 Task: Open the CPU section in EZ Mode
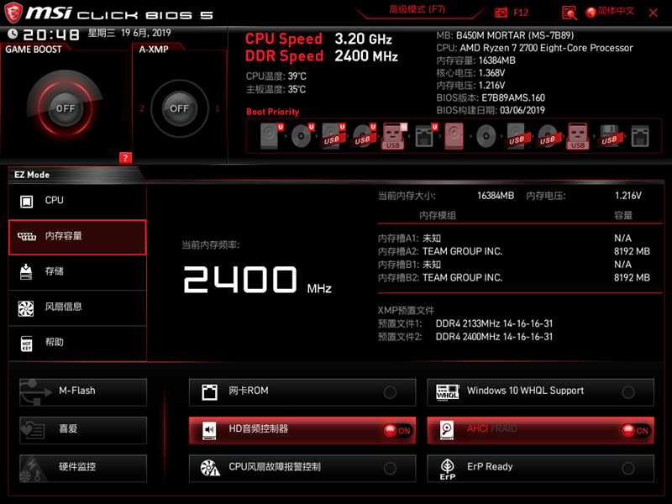(77, 201)
